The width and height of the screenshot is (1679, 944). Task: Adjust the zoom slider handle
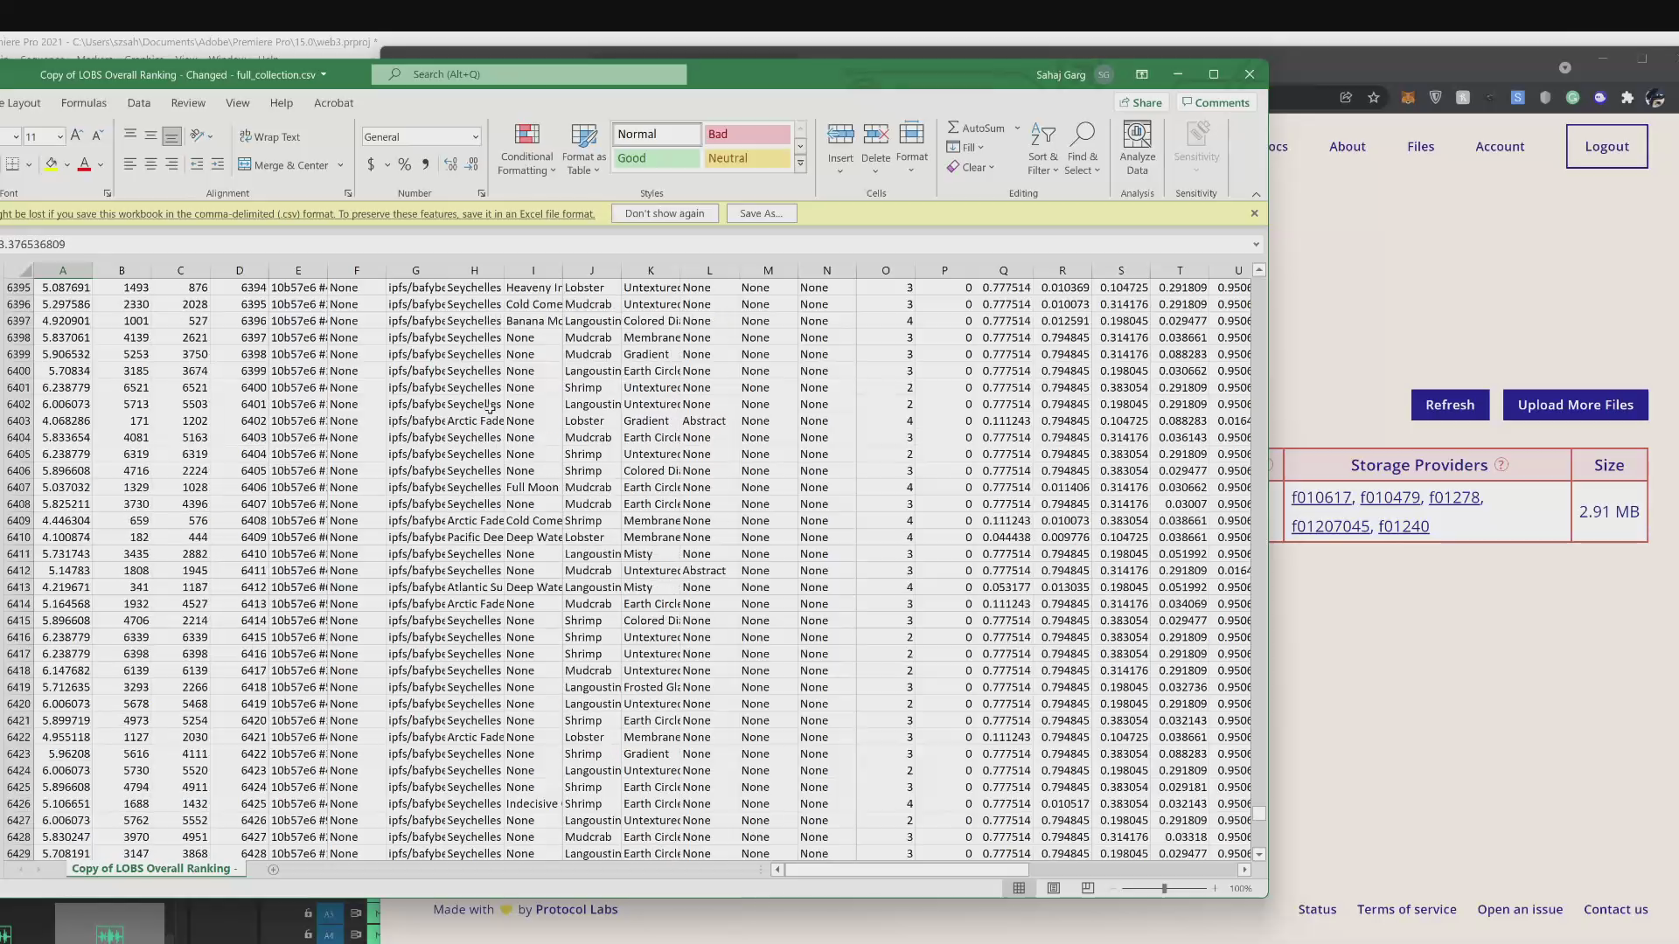[1164, 888]
